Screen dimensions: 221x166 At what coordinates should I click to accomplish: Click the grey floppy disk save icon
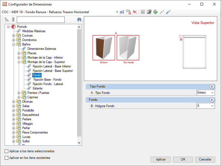pyautogui.click(x=143, y=12)
